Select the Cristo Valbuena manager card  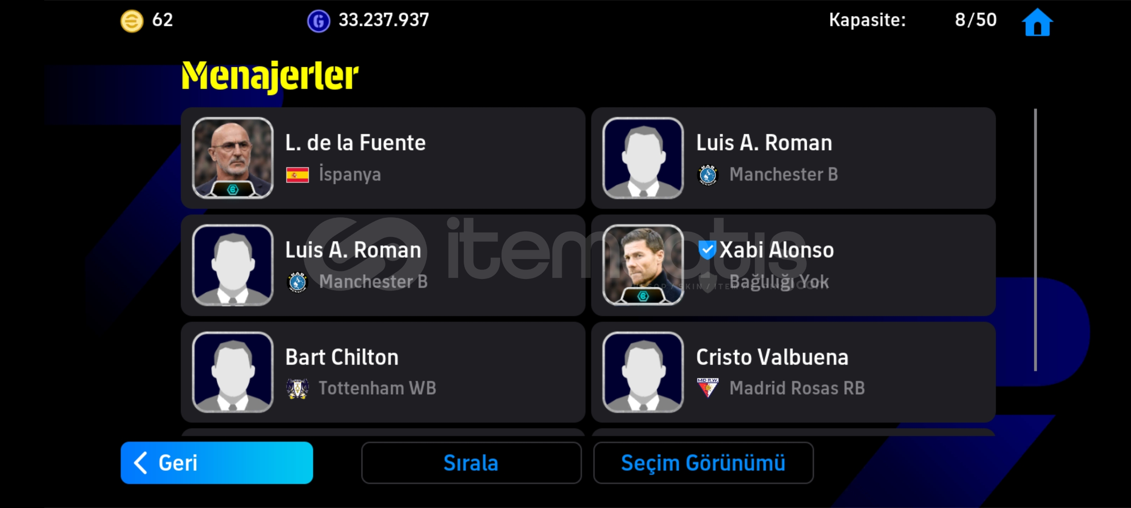click(794, 372)
